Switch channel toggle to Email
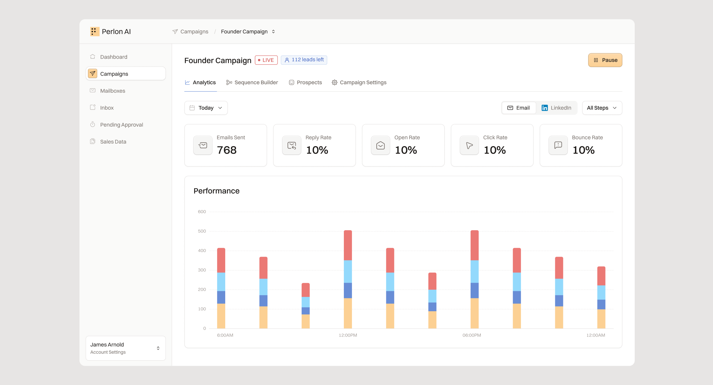The image size is (713, 385). tap(519, 108)
